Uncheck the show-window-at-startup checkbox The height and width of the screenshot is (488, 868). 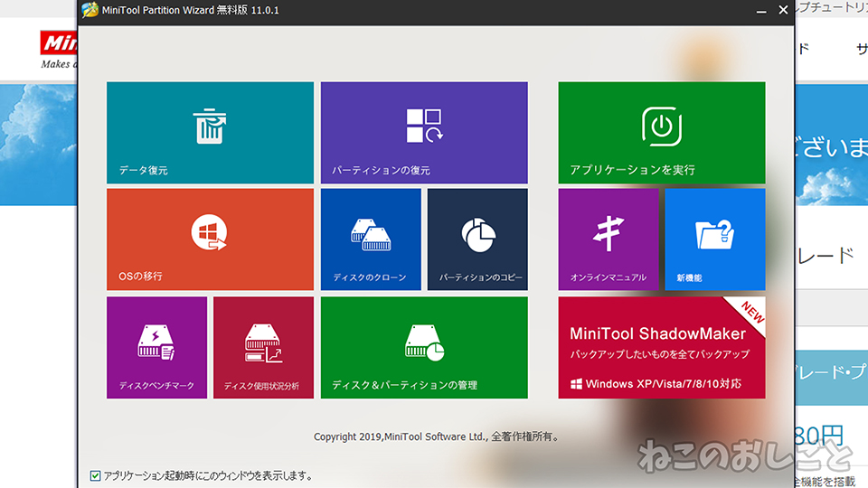95,476
